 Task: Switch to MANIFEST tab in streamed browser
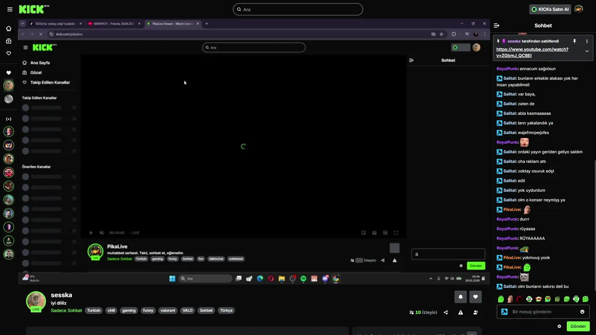[x=114, y=24]
